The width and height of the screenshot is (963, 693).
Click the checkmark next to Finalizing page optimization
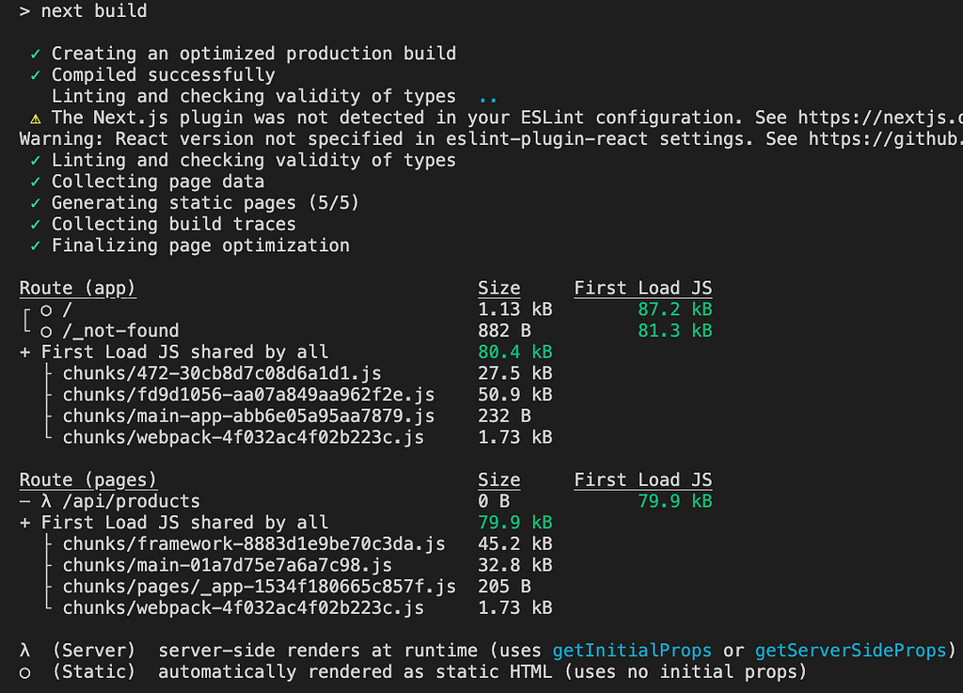pos(36,245)
